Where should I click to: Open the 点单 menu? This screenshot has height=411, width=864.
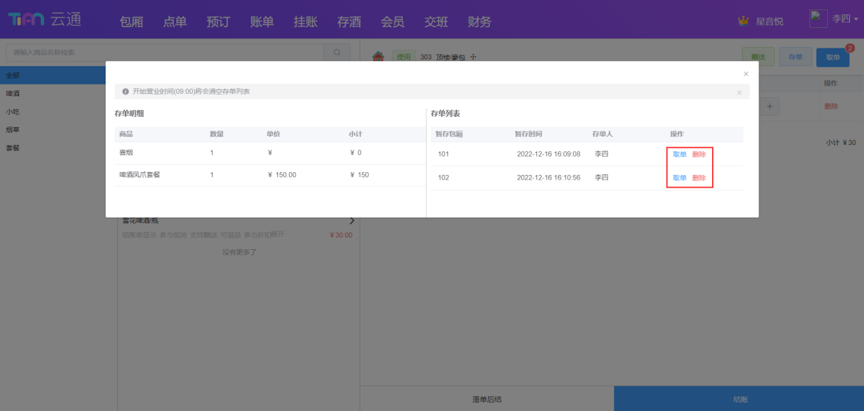pos(175,22)
